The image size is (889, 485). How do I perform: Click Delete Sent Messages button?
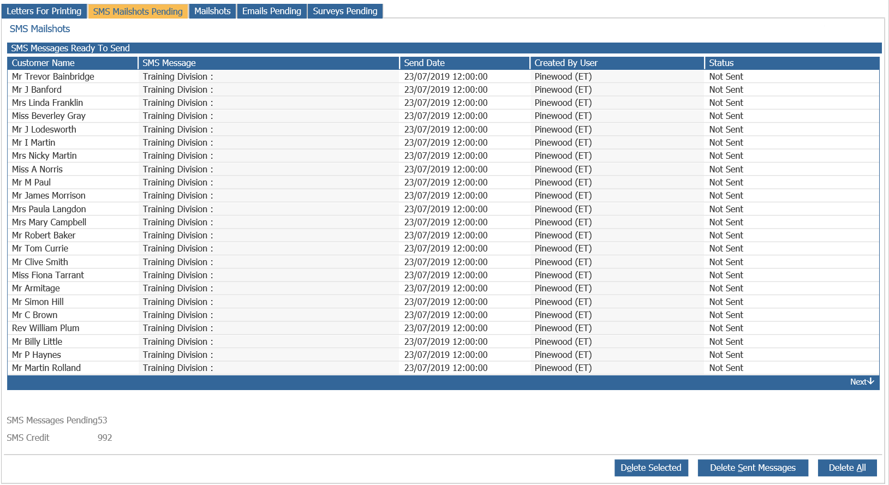coord(753,468)
